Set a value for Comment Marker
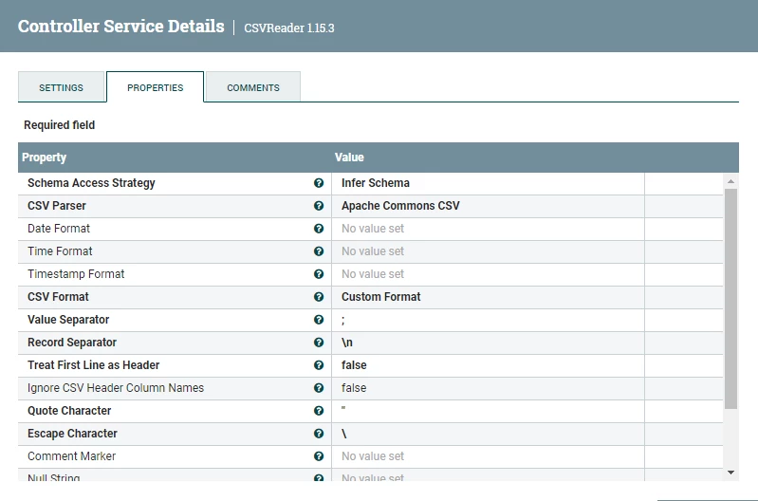758x501 pixels. coord(488,456)
